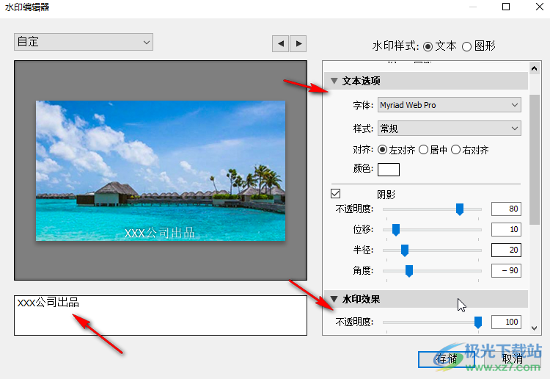Screen dimensions: 550x379
Task: Click the 位移 slider handle
Action: click(x=396, y=230)
